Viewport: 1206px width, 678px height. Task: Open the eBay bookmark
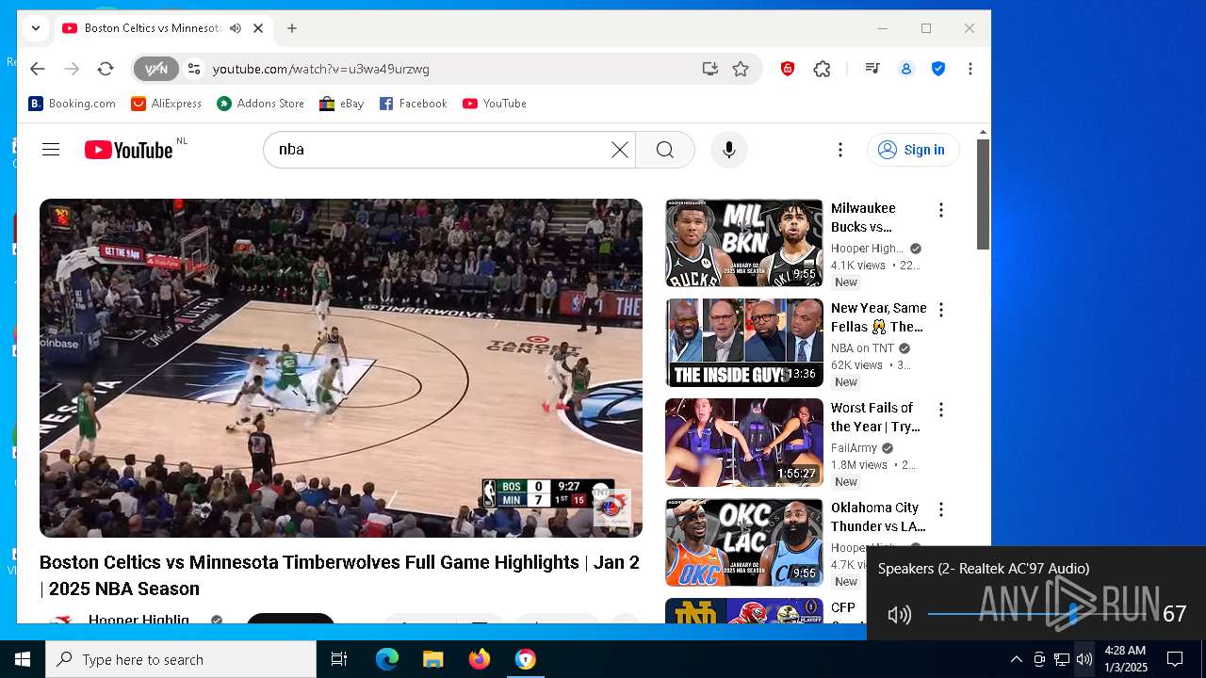coord(342,104)
